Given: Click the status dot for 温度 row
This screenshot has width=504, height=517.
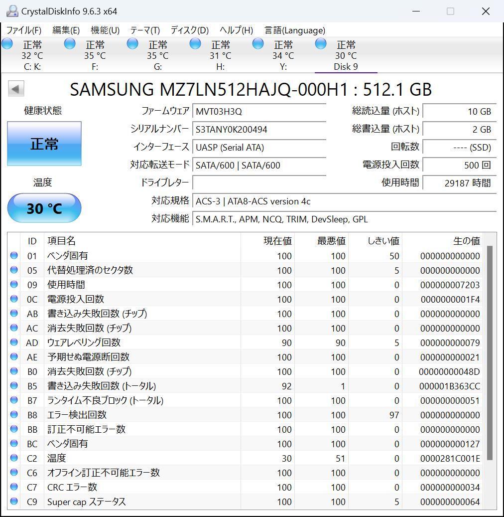Looking at the screenshot, I should (14, 458).
